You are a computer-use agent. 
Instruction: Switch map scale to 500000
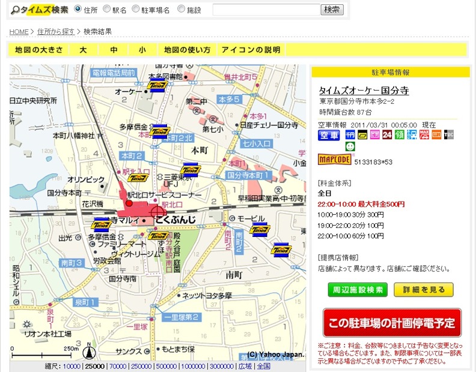[166, 366]
